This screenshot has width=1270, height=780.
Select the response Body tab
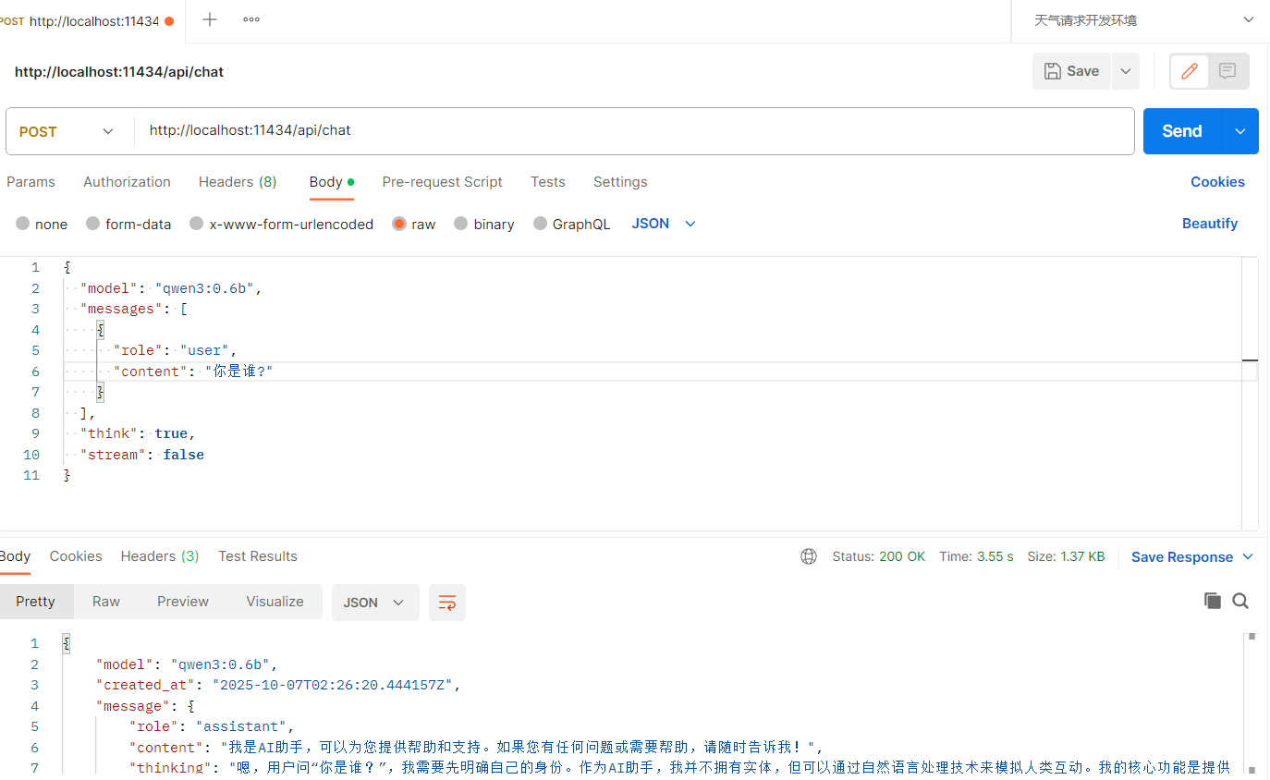15,556
